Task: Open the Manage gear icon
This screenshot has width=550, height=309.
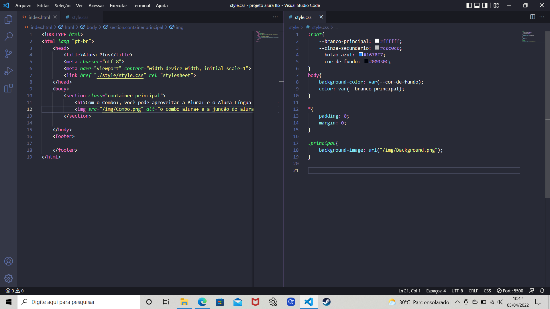Action: point(9,278)
